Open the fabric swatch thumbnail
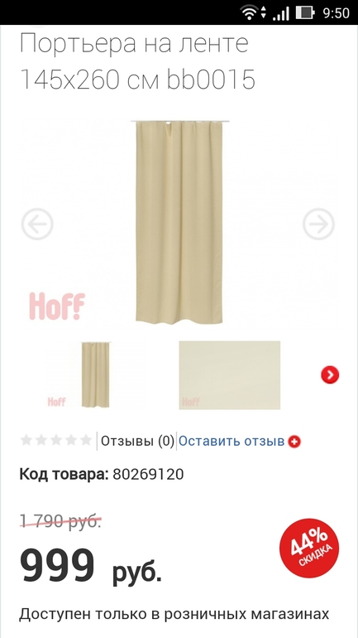The width and height of the screenshot is (358, 638). (x=230, y=375)
